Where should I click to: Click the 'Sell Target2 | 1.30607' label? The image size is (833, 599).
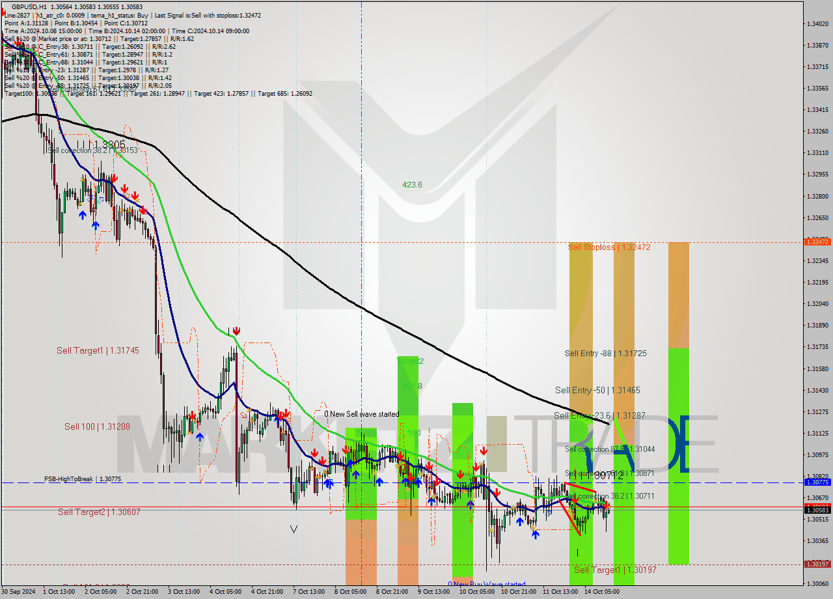(x=99, y=512)
